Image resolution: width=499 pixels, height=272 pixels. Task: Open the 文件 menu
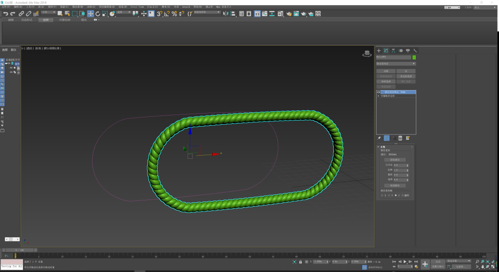click(x=6, y=6)
